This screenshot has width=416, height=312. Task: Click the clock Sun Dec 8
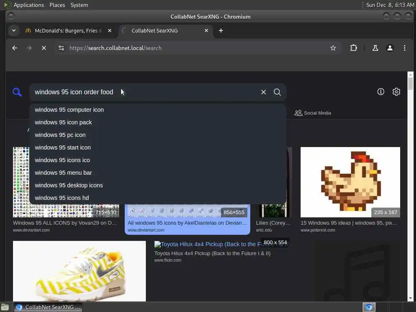click(390, 5)
